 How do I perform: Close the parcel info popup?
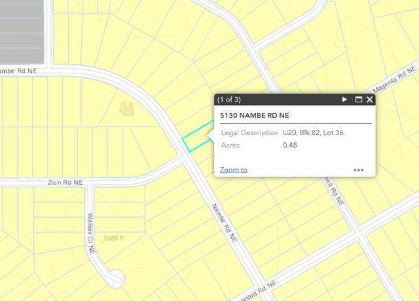tap(369, 100)
